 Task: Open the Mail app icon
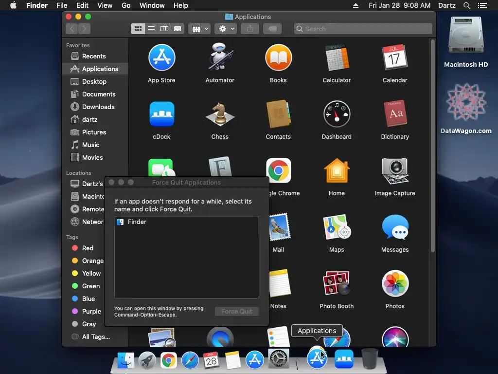click(280, 227)
